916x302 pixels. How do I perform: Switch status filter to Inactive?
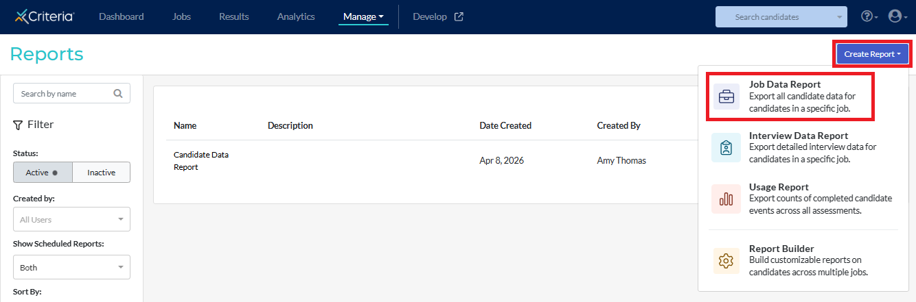tap(101, 173)
